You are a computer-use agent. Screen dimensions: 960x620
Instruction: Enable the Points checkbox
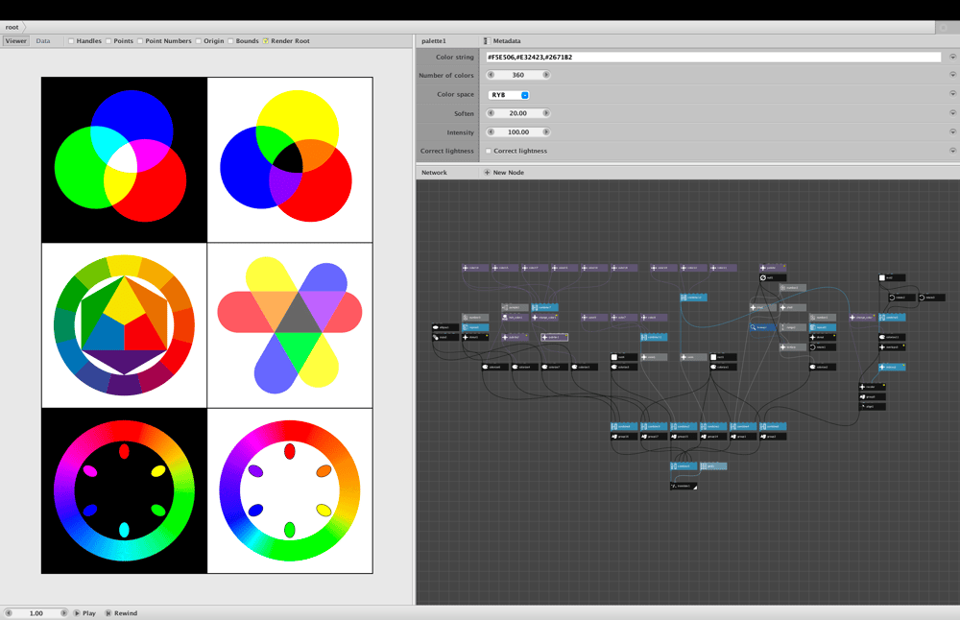108,41
